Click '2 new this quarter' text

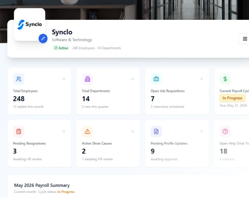pyautogui.click(x=95, y=107)
